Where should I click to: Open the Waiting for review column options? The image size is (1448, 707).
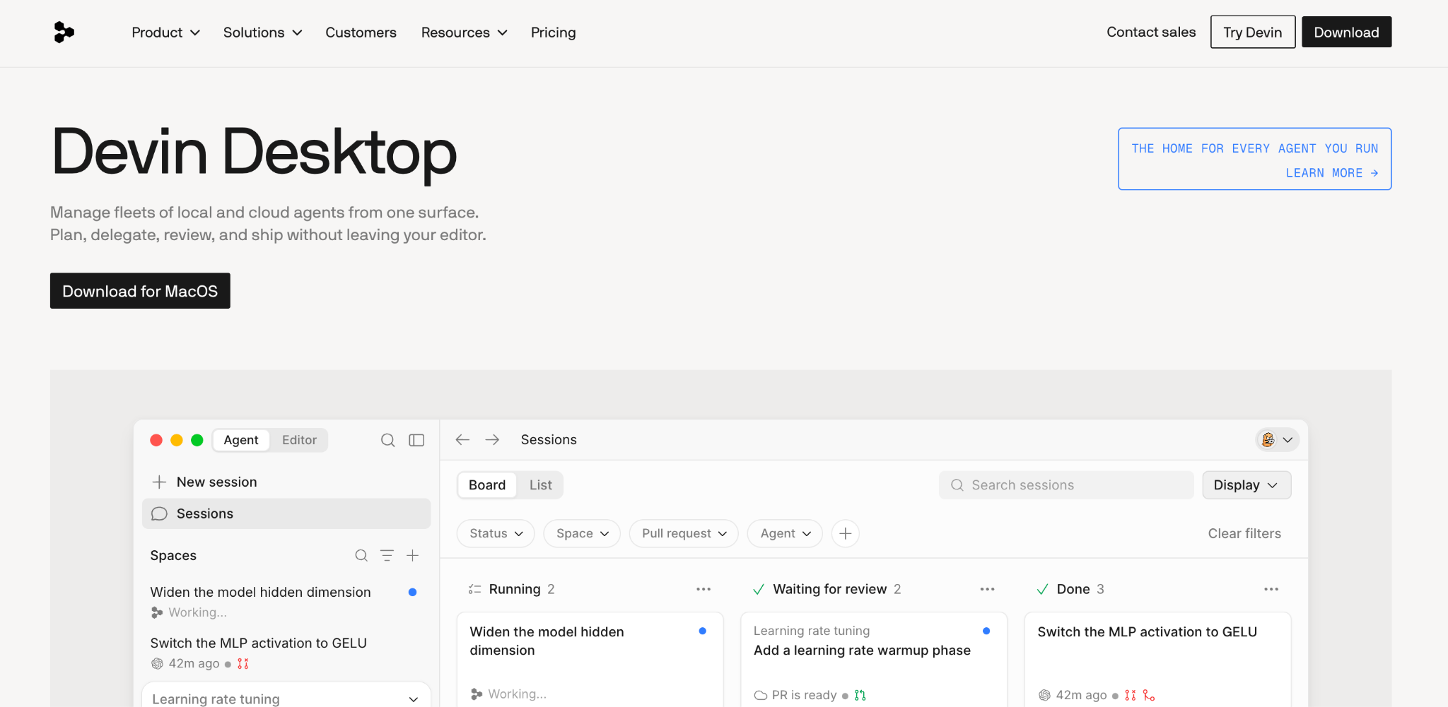pos(988,589)
